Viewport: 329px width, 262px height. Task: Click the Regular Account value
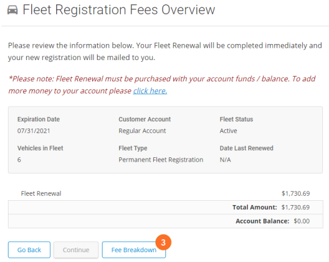click(142, 130)
